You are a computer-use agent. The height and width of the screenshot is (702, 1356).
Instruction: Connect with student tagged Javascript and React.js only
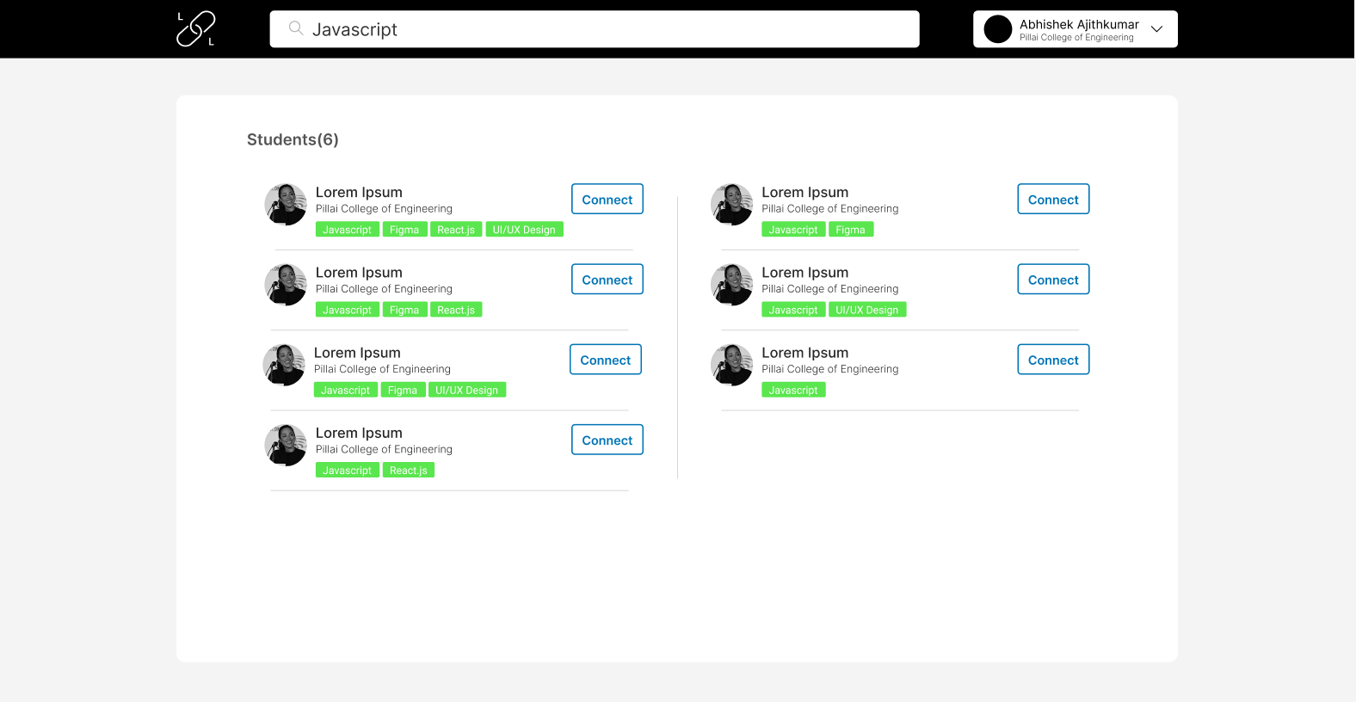coord(607,440)
